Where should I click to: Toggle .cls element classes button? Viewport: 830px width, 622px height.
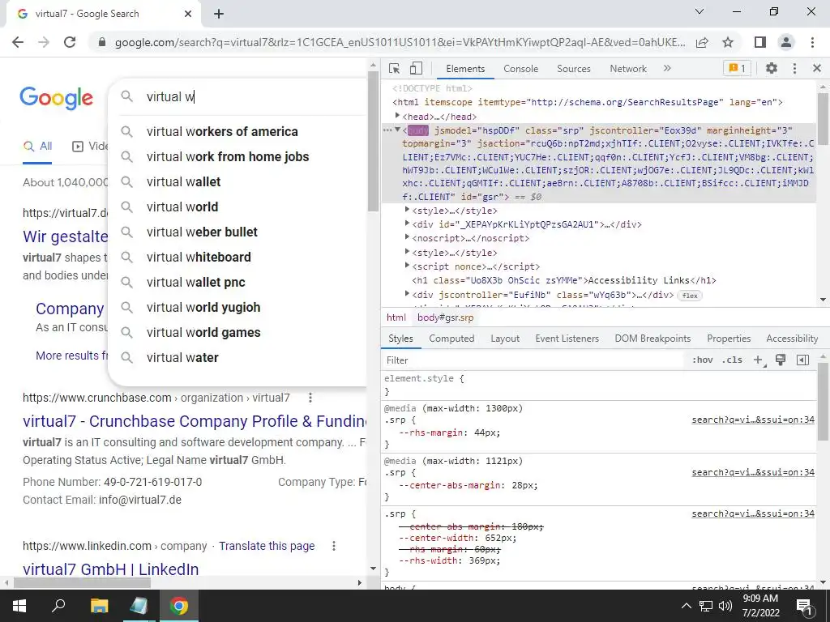[x=732, y=360]
